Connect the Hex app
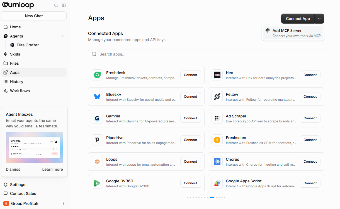The image size is (340, 209). tap(310, 75)
